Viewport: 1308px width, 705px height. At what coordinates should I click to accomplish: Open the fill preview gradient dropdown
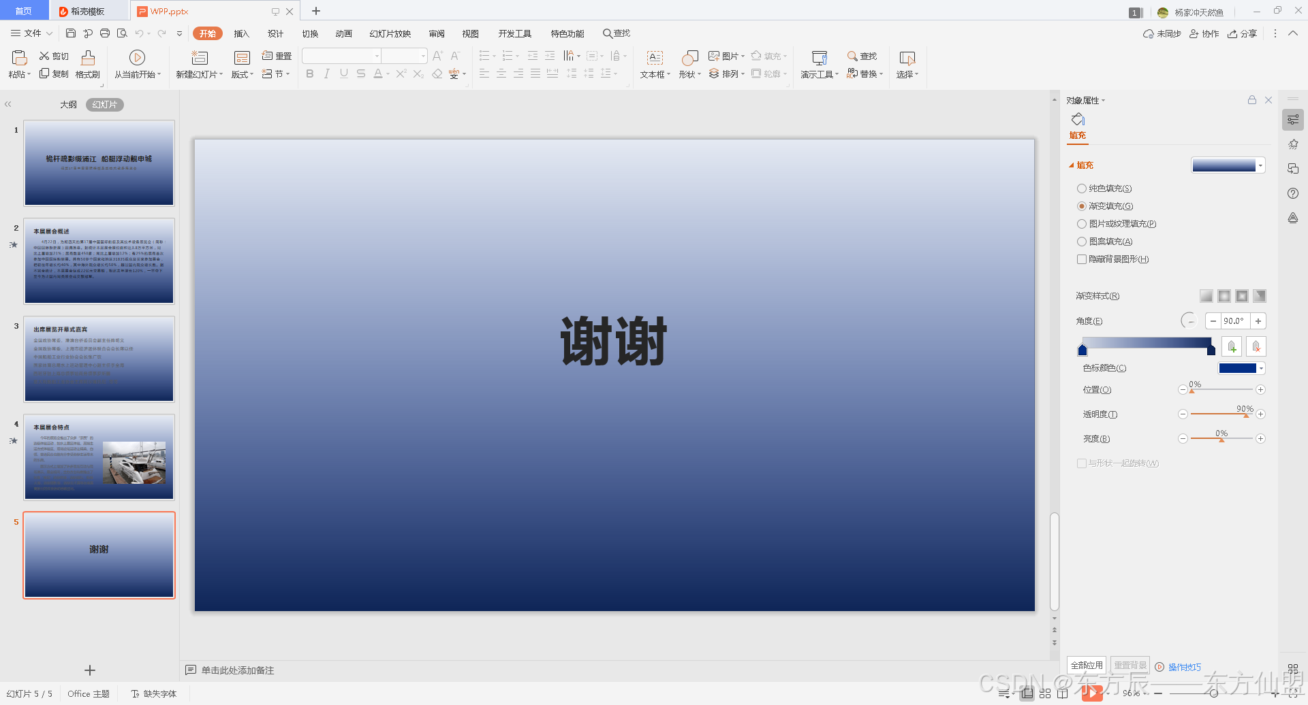click(x=1261, y=165)
